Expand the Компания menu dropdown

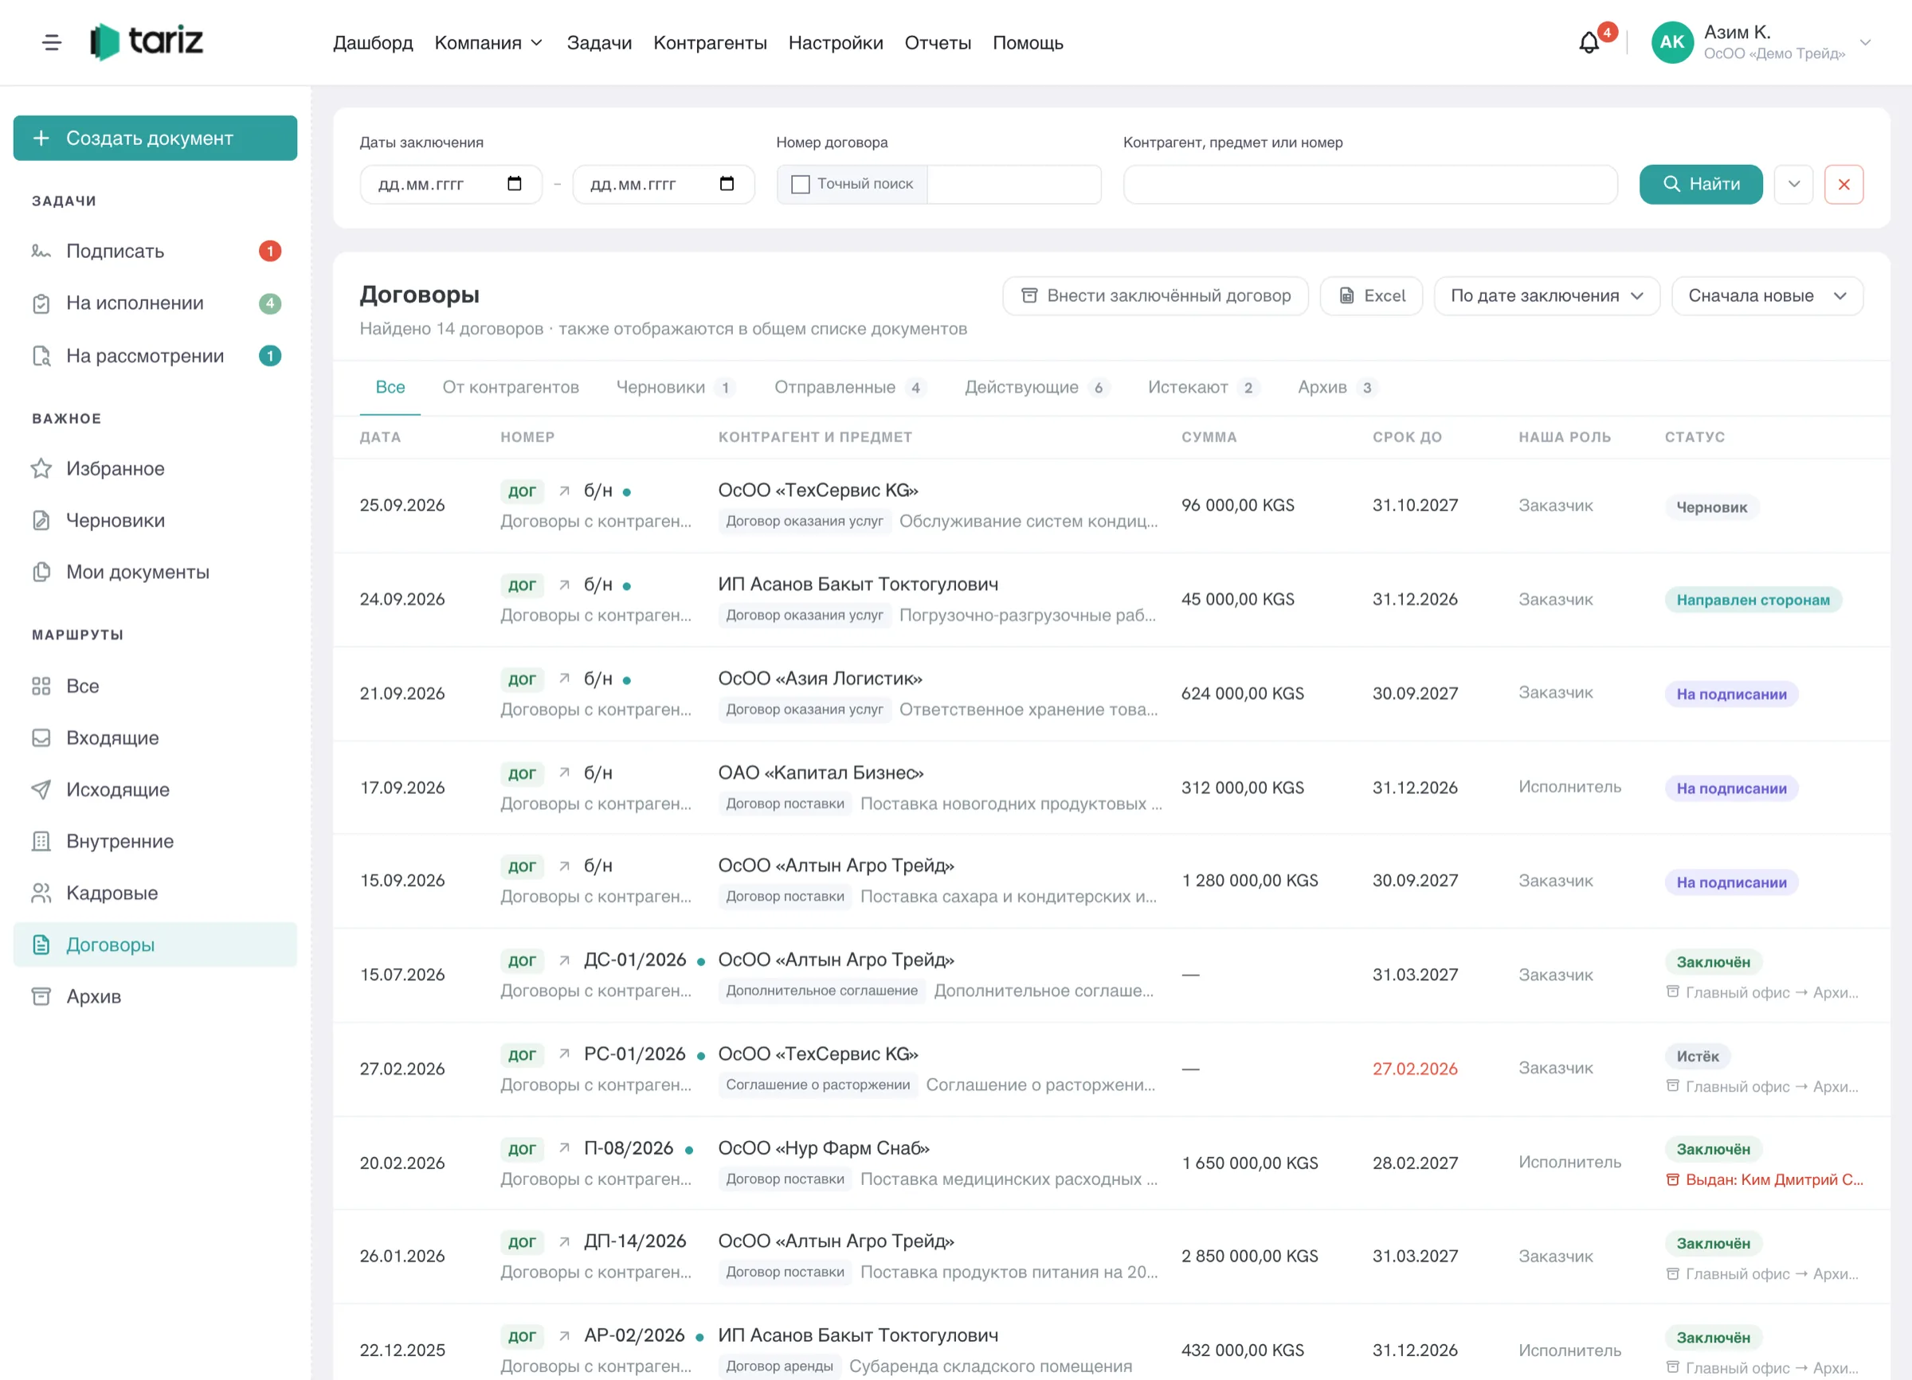coord(489,43)
